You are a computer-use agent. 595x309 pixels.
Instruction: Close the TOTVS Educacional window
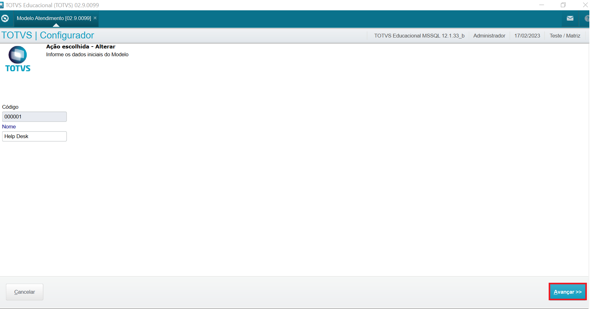(x=585, y=5)
